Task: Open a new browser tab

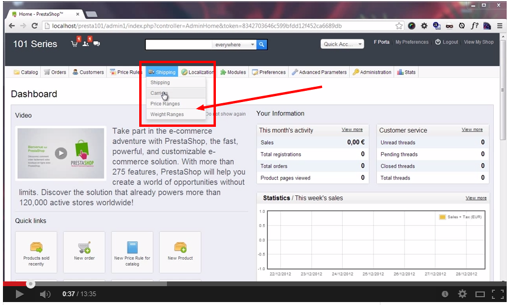Action: pyautogui.click(x=91, y=14)
